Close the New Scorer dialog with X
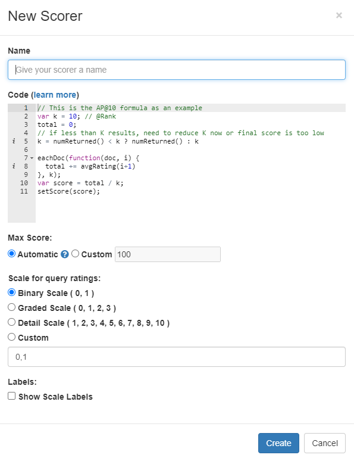 (339, 15)
